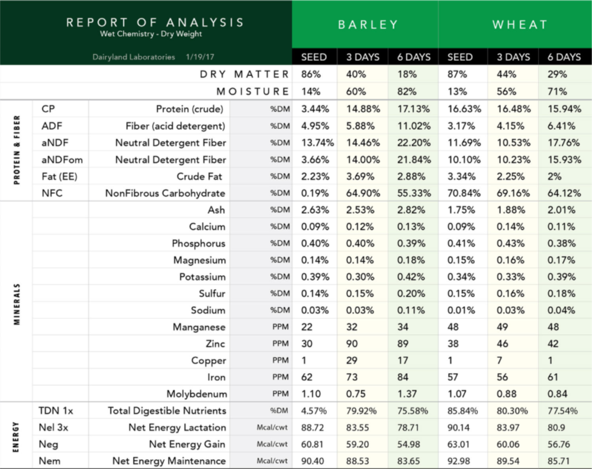Click the Net Energy Maintenance label
592x469 pixels.
[169, 461]
